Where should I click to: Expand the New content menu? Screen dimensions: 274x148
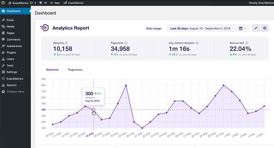tap(55, 3)
